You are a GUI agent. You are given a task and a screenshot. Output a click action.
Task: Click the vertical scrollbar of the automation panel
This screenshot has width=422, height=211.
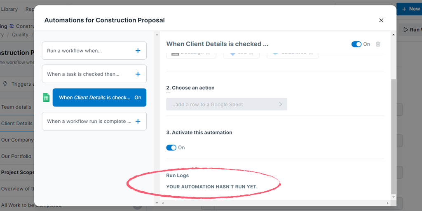[x=394, y=136]
